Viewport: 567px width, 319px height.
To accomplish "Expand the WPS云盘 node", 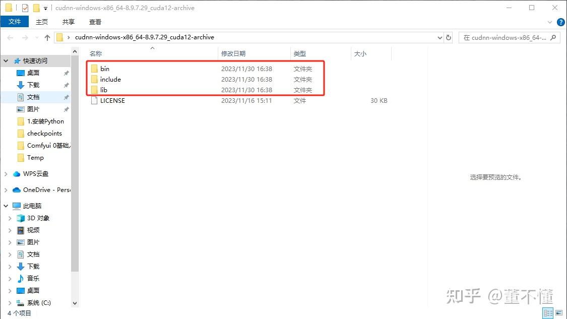I will pyautogui.click(x=6, y=174).
